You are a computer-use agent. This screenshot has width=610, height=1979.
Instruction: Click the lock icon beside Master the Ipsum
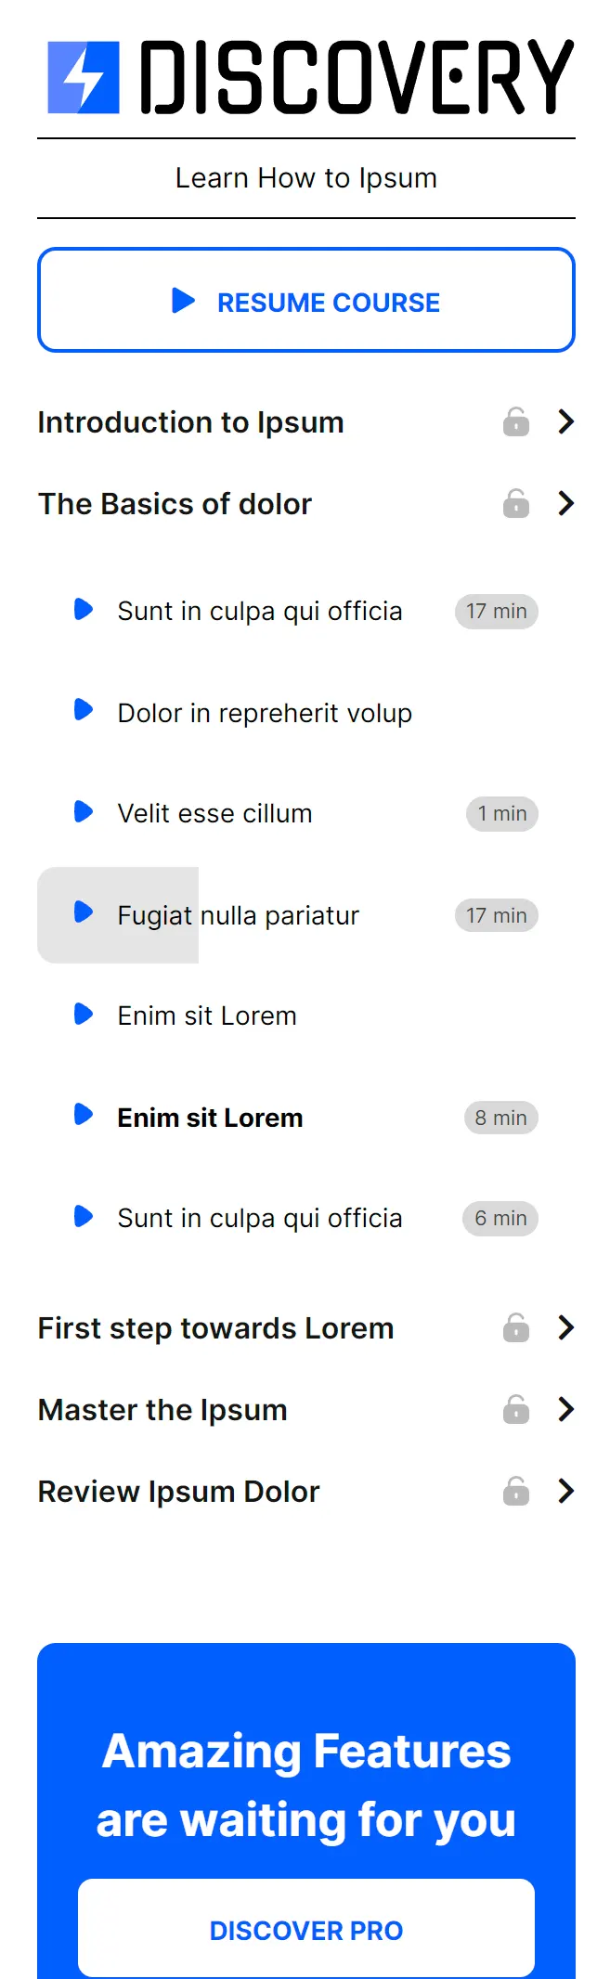(516, 1409)
